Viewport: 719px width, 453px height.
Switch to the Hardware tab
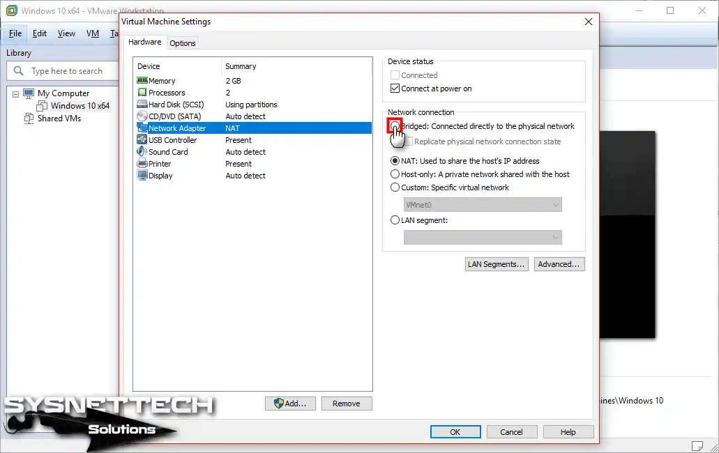pyautogui.click(x=145, y=42)
